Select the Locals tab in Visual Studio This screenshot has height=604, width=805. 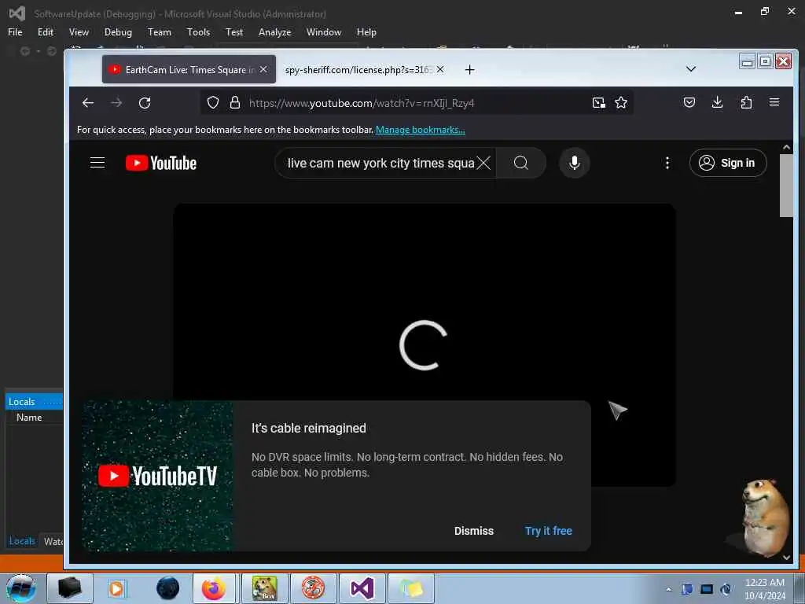click(22, 541)
